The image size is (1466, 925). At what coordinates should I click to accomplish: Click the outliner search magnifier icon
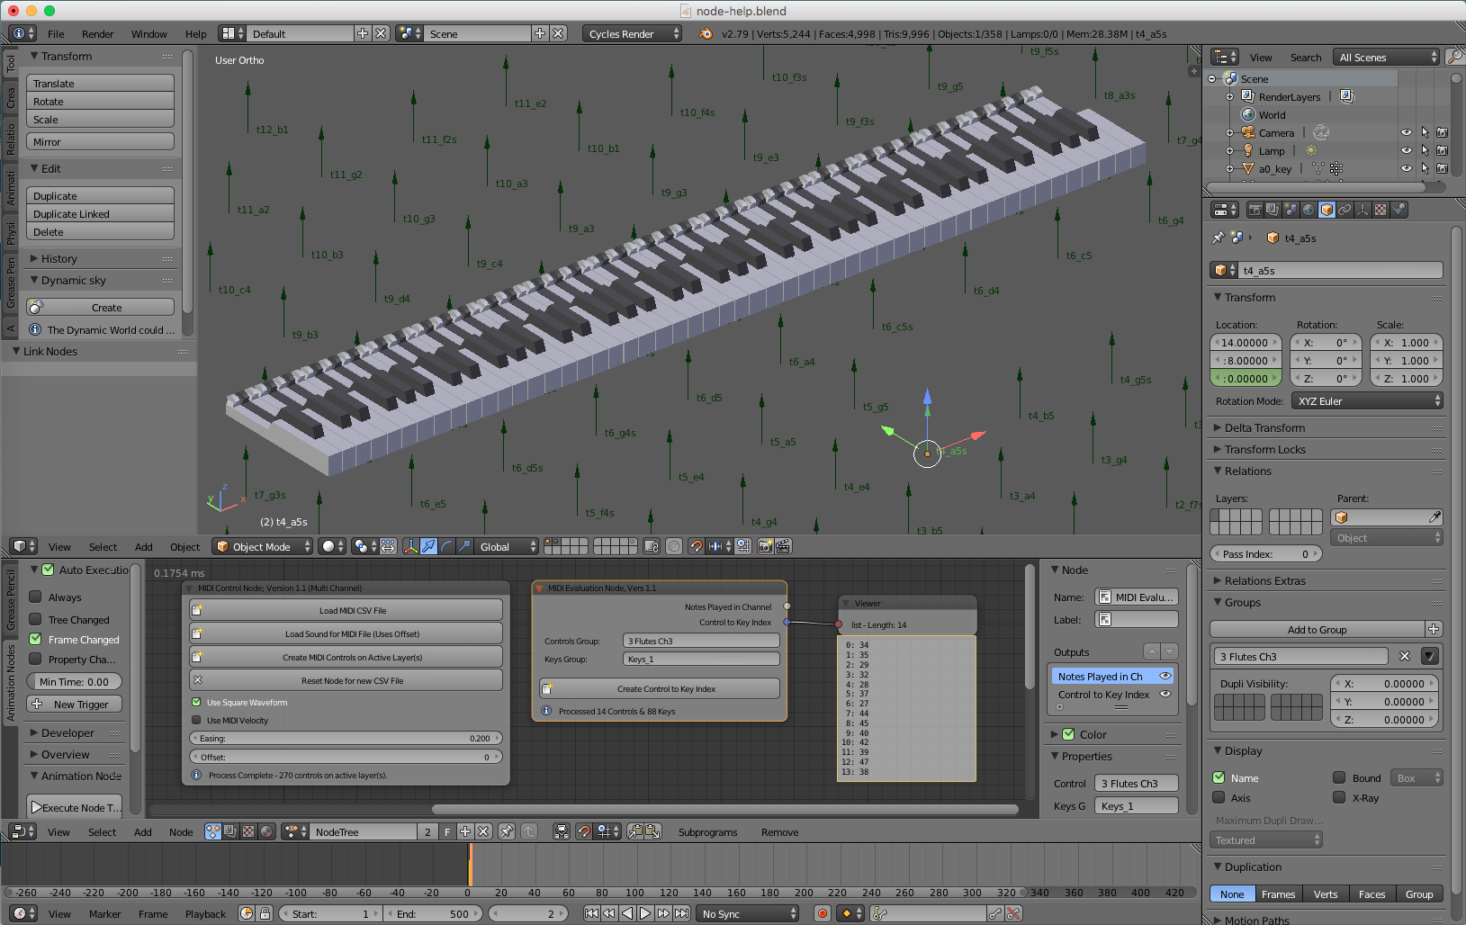click(1454, 57)
